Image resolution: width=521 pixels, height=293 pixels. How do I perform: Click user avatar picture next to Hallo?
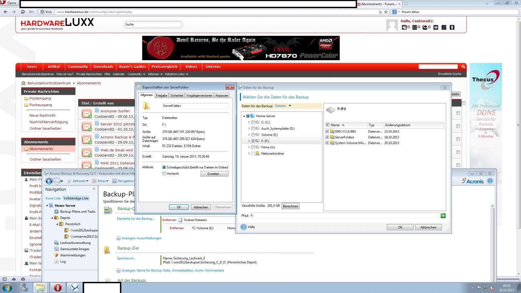tap(392, 25)
